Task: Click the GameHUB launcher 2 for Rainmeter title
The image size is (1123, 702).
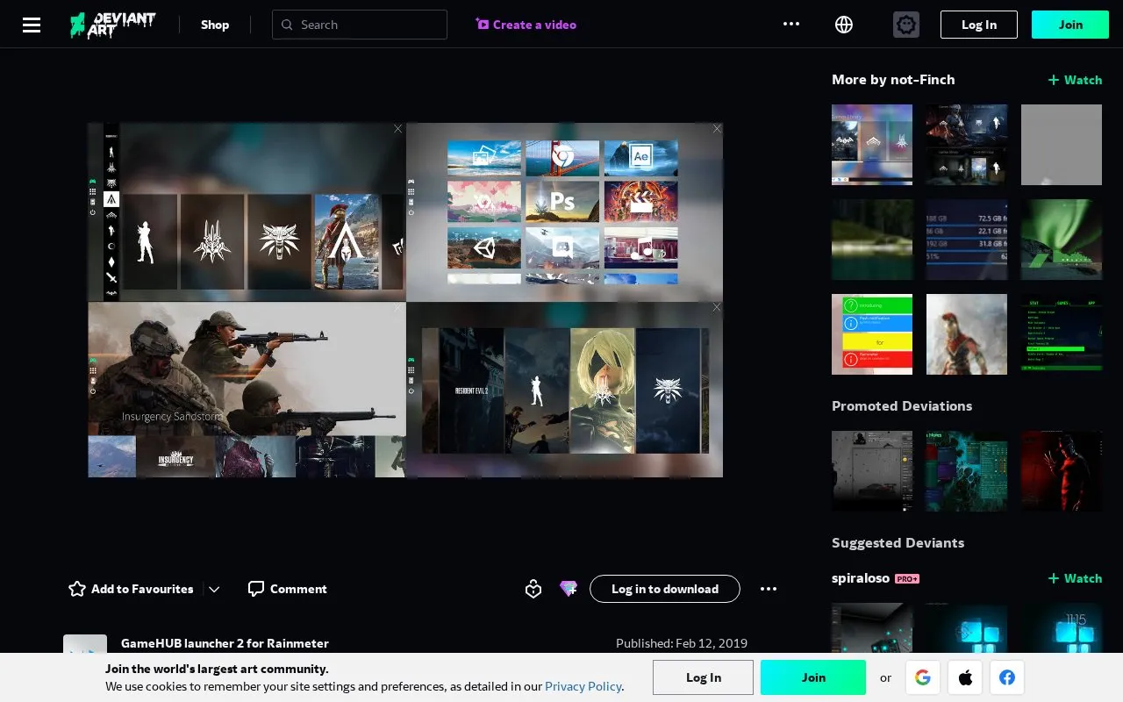Action: pos(225,643)
